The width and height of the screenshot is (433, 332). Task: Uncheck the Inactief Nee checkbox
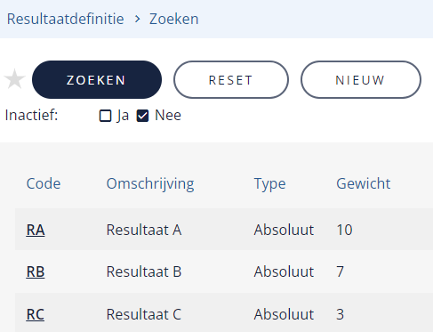coord(142,116)
